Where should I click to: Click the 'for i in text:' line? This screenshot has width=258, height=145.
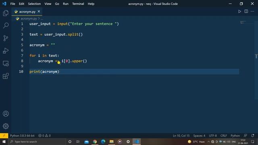(x=44, y=56)
